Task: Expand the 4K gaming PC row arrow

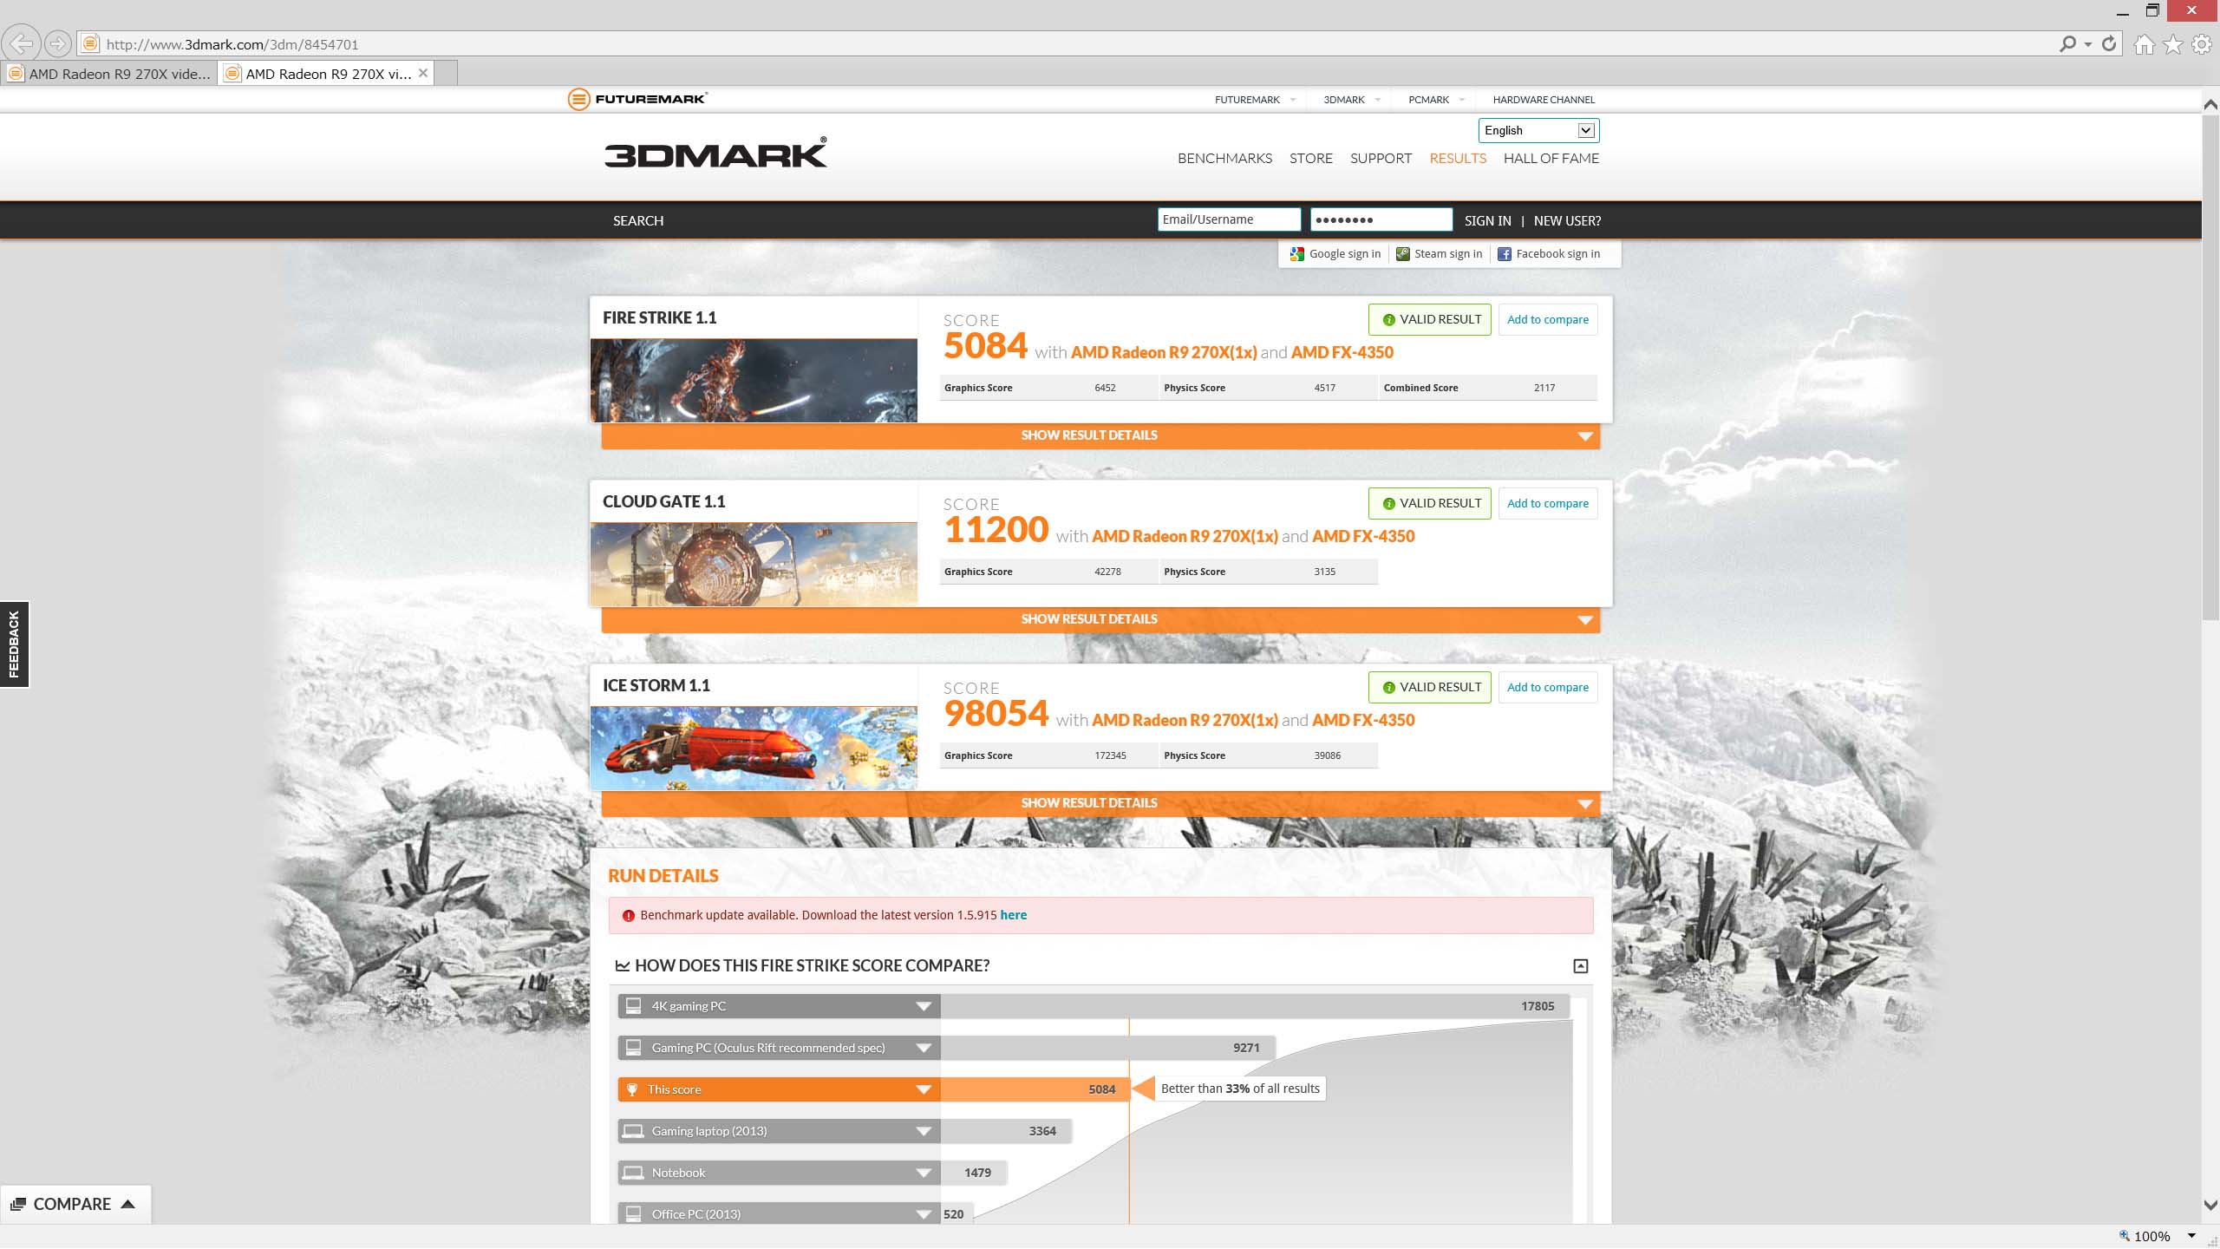Action: [924, 1006]
